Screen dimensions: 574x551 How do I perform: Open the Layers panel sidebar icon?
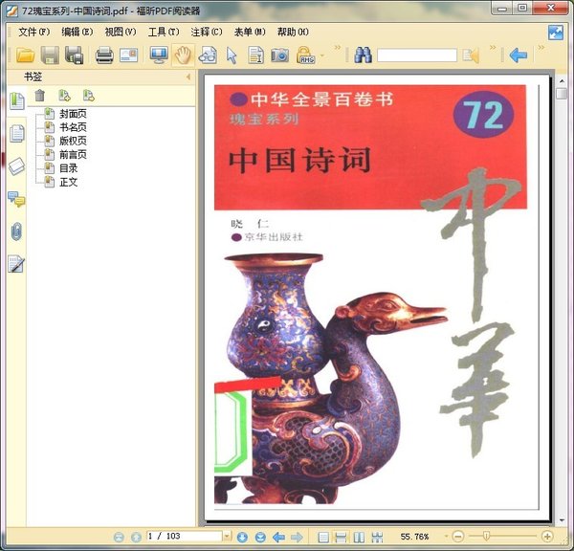click(17, 166)
